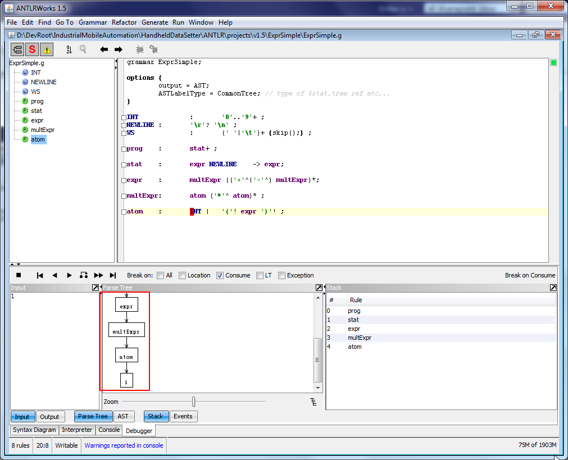Switch to the Syntax Diagram tab
568x460 pixels.
click(35, 430)
